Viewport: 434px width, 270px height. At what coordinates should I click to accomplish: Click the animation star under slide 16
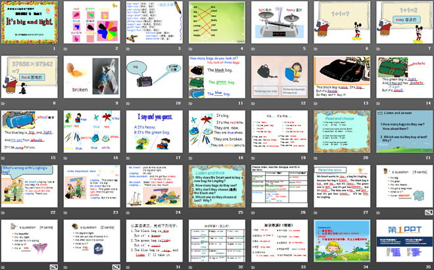coord(66,158)
